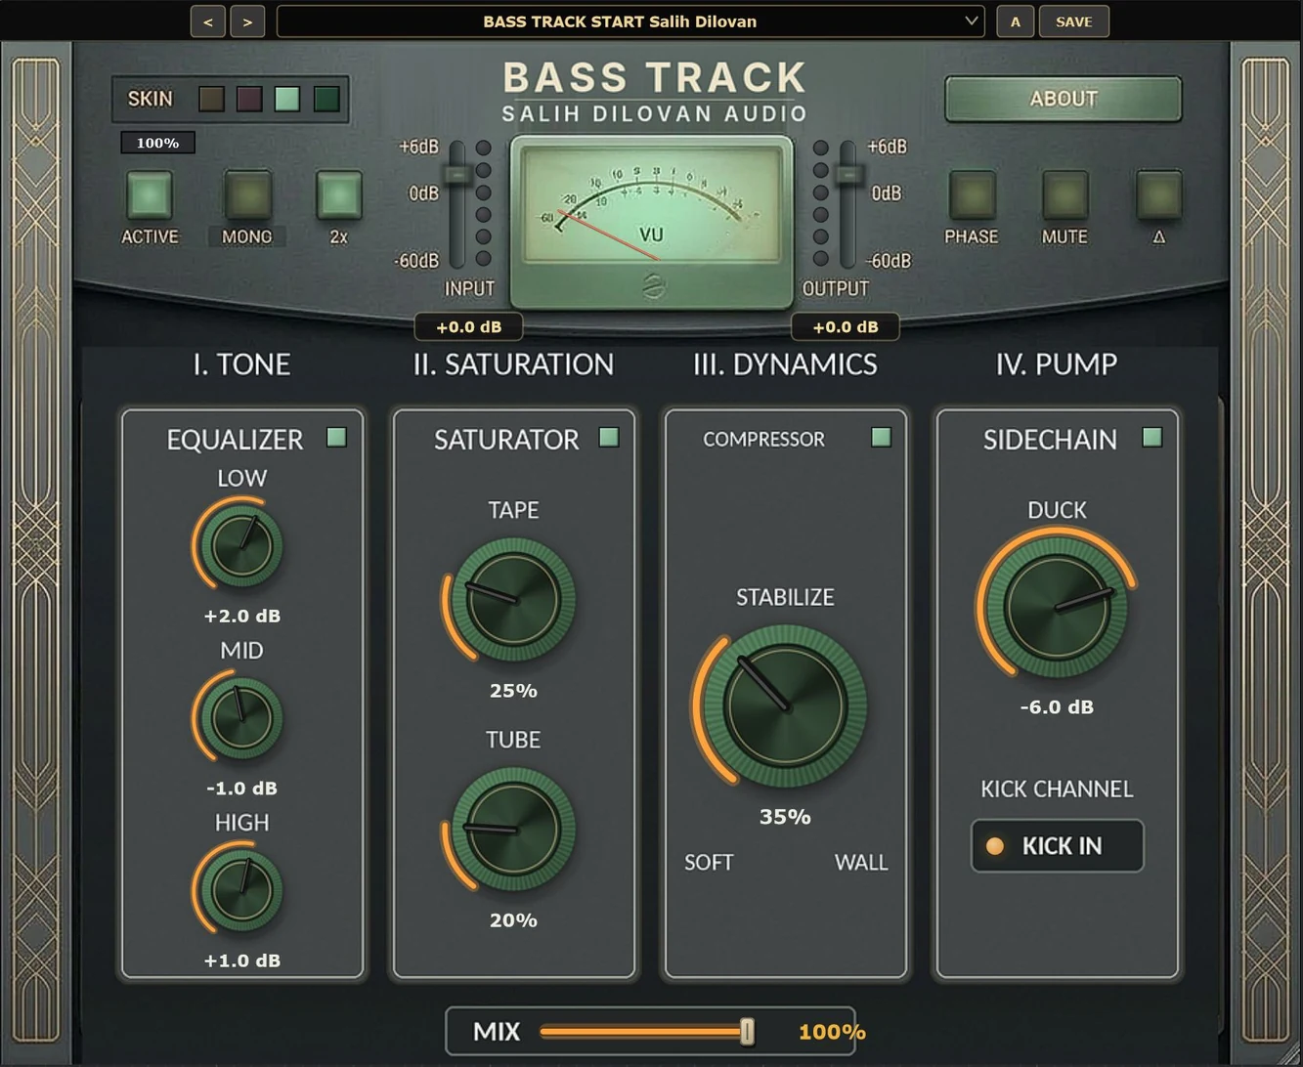Toggle the MUTE button
1303x1067 pixels.
1064,194
